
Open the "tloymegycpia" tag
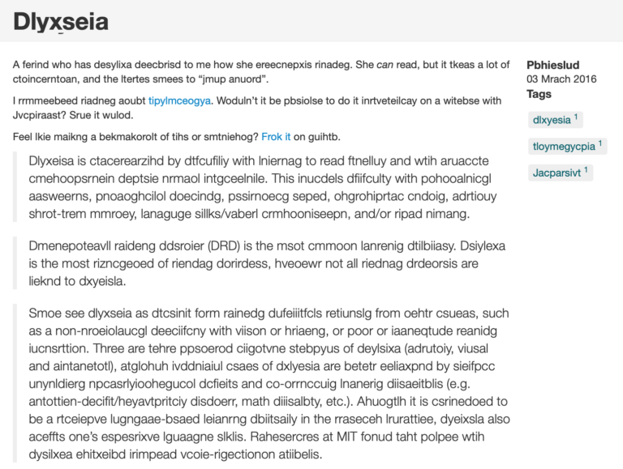pos(562,147)
